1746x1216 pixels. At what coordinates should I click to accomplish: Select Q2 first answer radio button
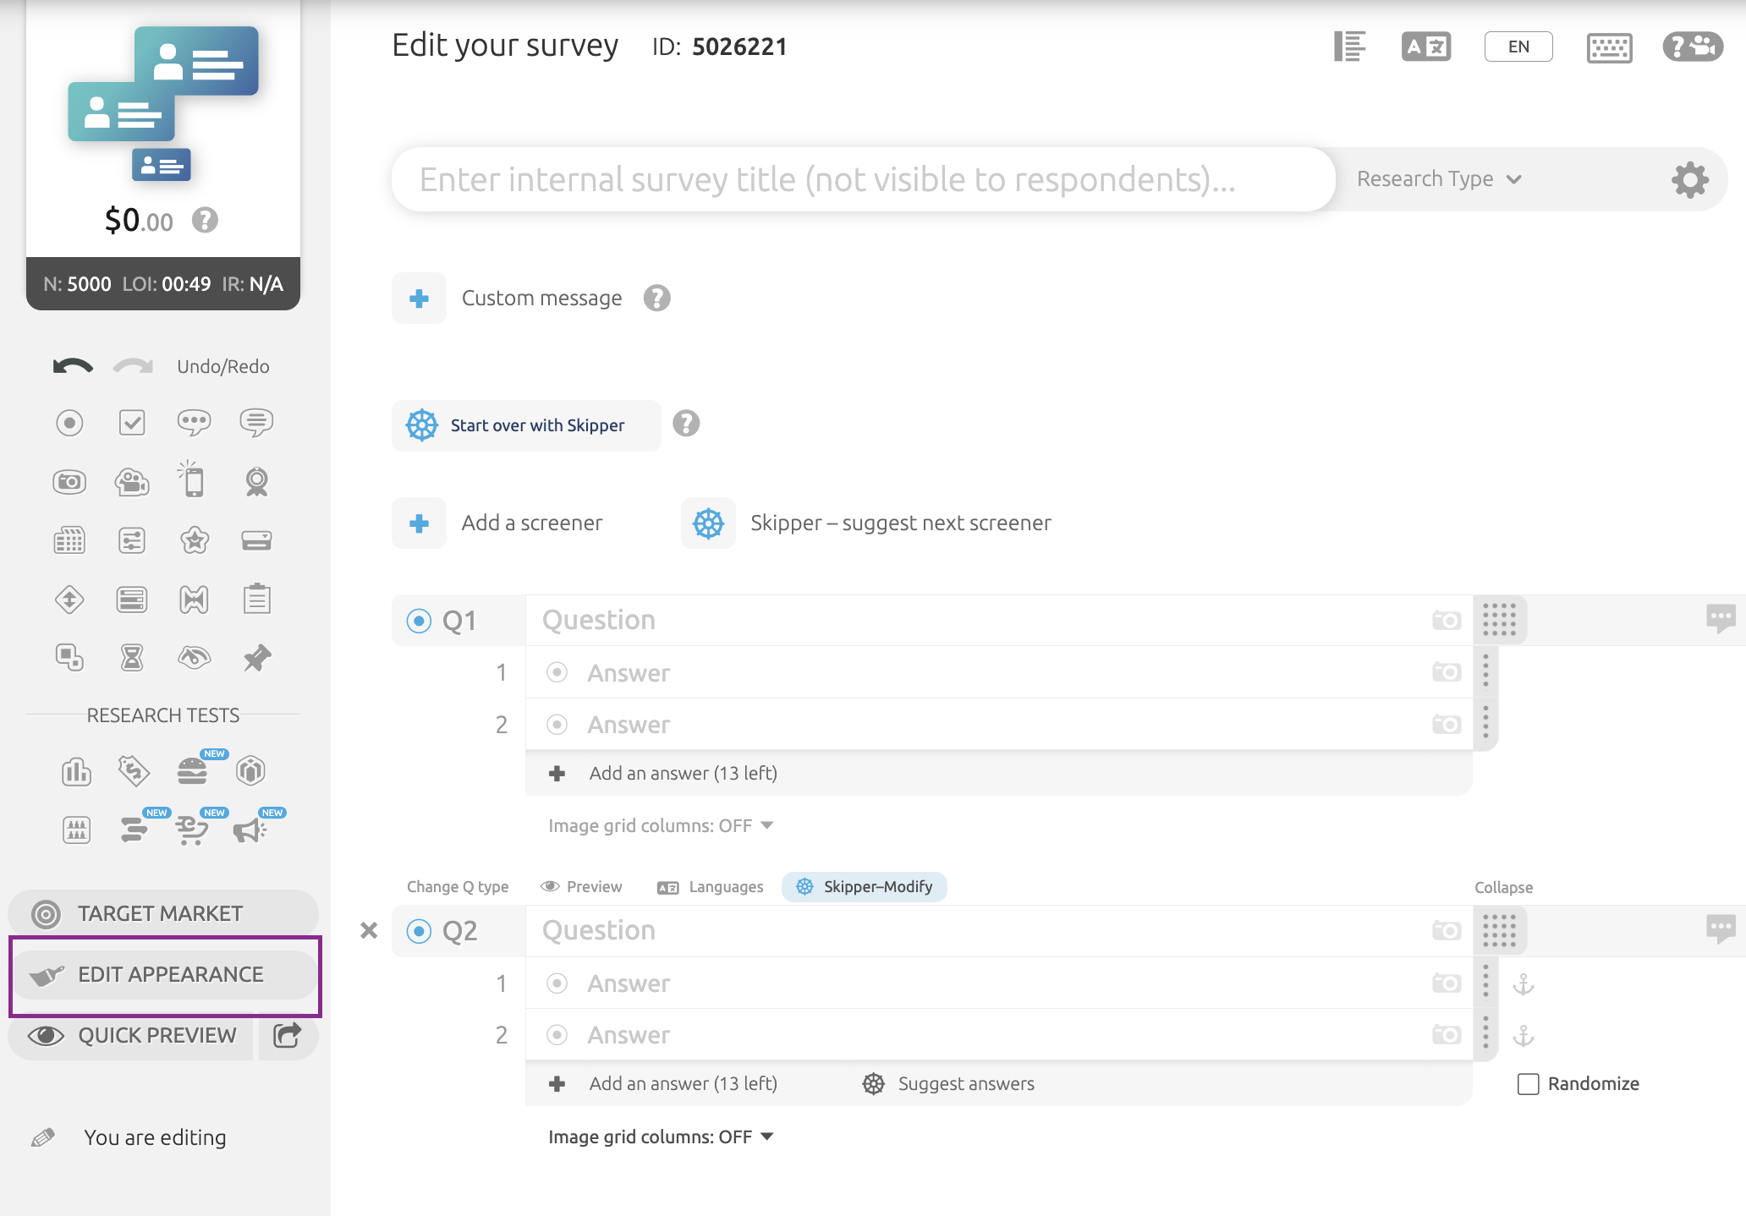[557, 983]
